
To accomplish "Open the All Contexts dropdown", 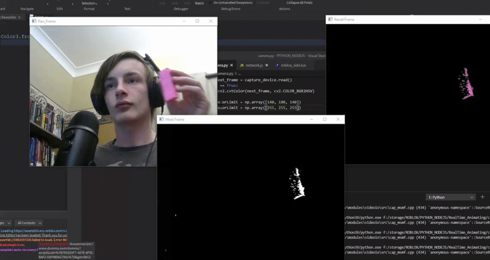I will click(x=29, y=223).
